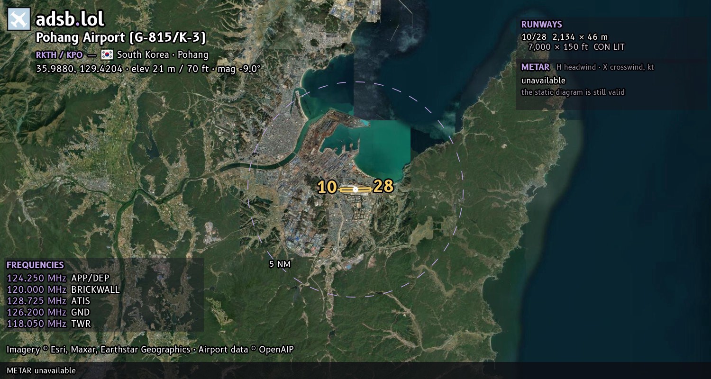Click the adsb.lol site title
Screen dimensions: 711x379
[70, 19]
